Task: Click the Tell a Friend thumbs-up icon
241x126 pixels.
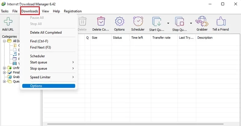Action: (221, 21)
